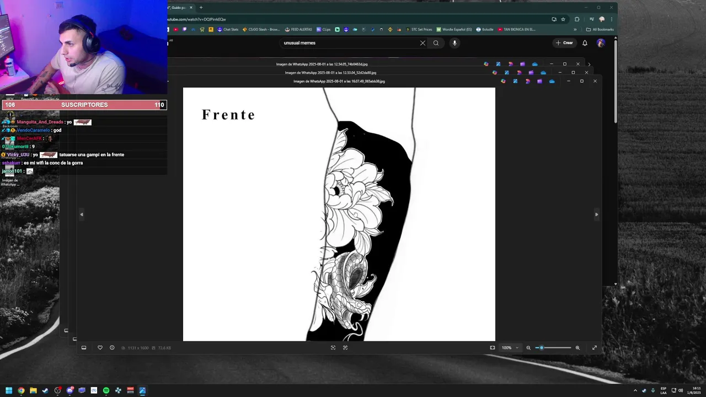
Task: Open the Windows Start menu
Action: coord(9,390)
